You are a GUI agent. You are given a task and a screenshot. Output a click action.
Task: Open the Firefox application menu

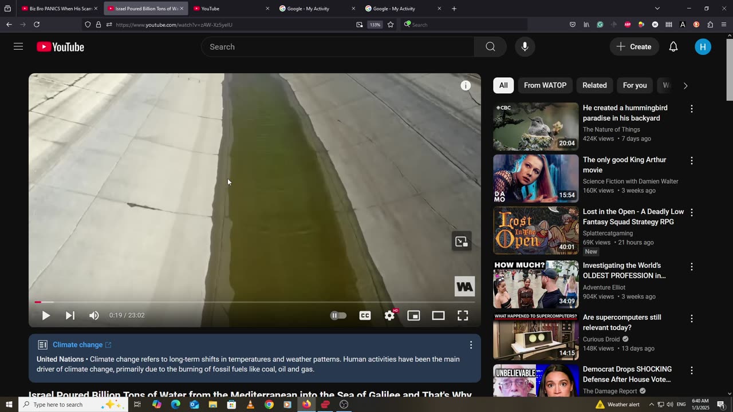click(724, 25)
